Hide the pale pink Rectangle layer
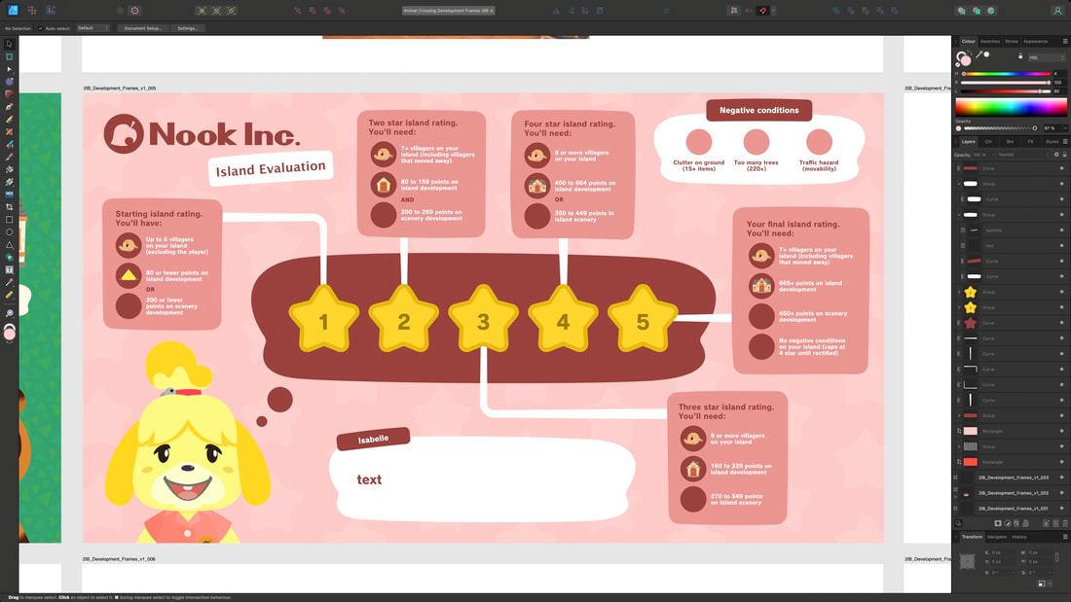1071x602 pixels. [x=1061, y=432]
